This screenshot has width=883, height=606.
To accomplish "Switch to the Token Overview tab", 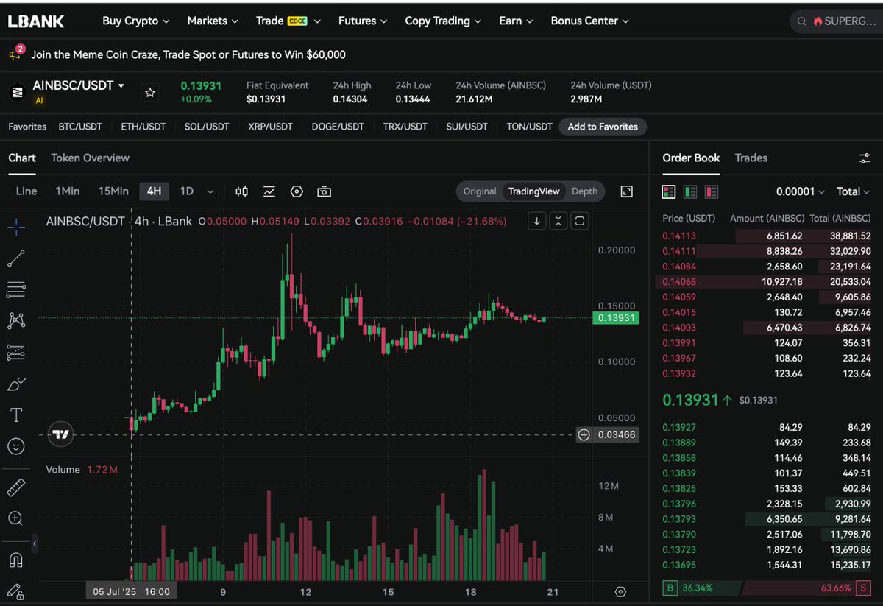I will coord(90,158).
